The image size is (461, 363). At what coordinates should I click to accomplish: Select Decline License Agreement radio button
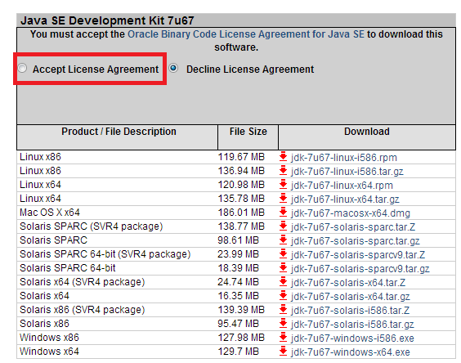(x=173, y=68)
